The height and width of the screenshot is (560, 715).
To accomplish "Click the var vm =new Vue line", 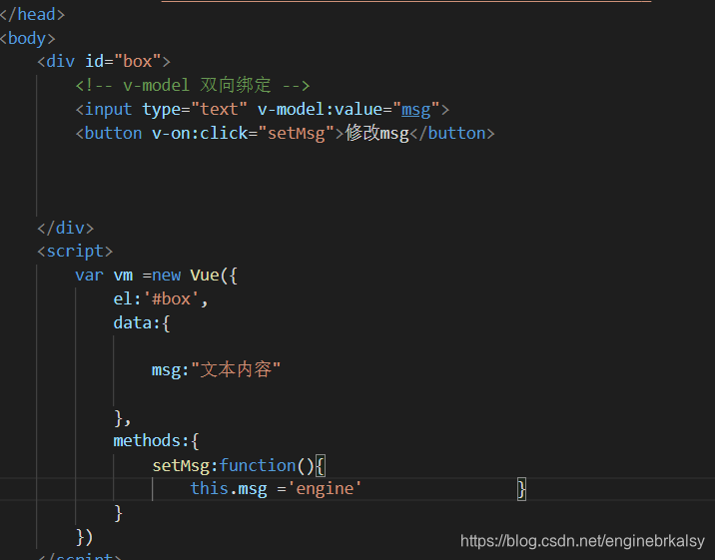I will [157, 276].
